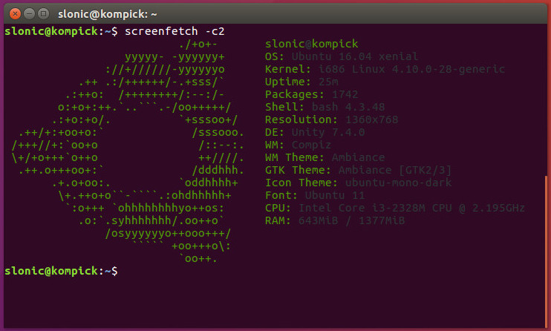Click the 'WM: Compiz' line

click(298, 145)
